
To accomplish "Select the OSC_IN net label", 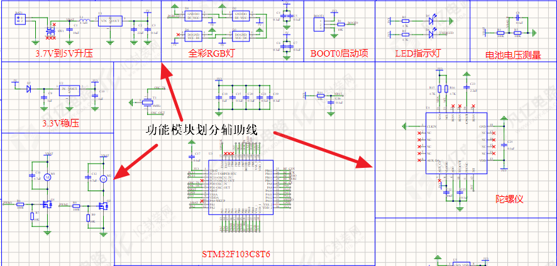I will pos(159,87).
